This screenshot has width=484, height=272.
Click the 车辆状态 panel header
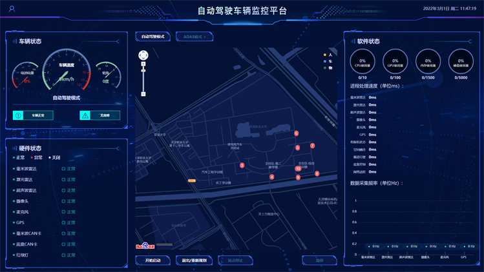[30, 41]
